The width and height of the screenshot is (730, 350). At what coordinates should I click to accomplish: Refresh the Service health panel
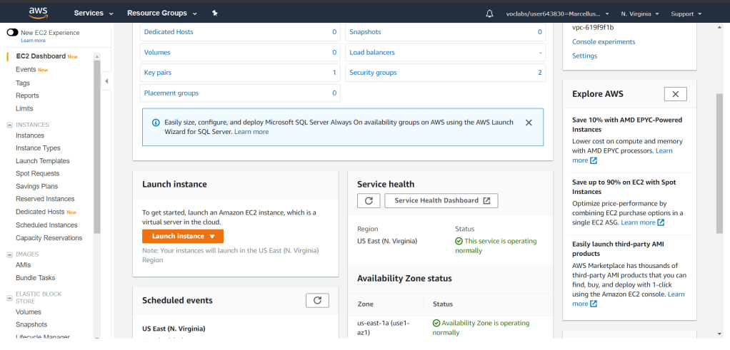click(x=368, y=201)
